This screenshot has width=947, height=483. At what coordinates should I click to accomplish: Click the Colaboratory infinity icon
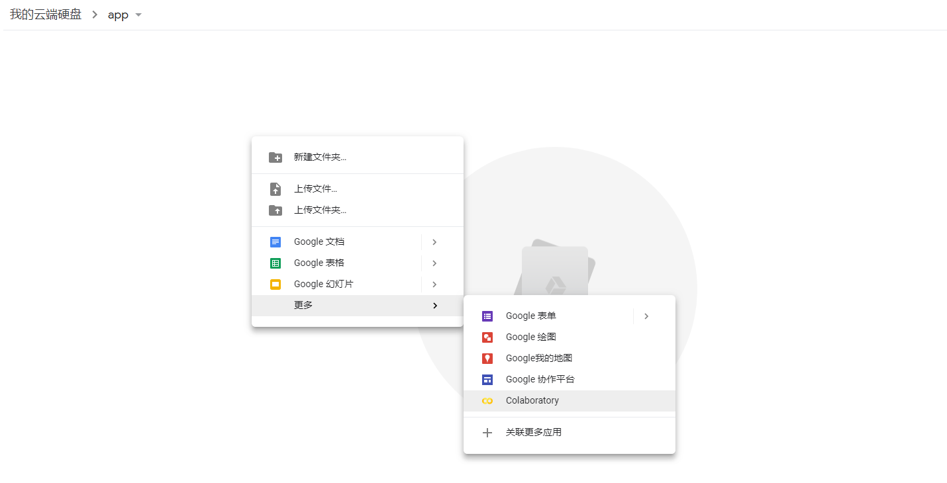pyautogui.click(x=487, y=400)
